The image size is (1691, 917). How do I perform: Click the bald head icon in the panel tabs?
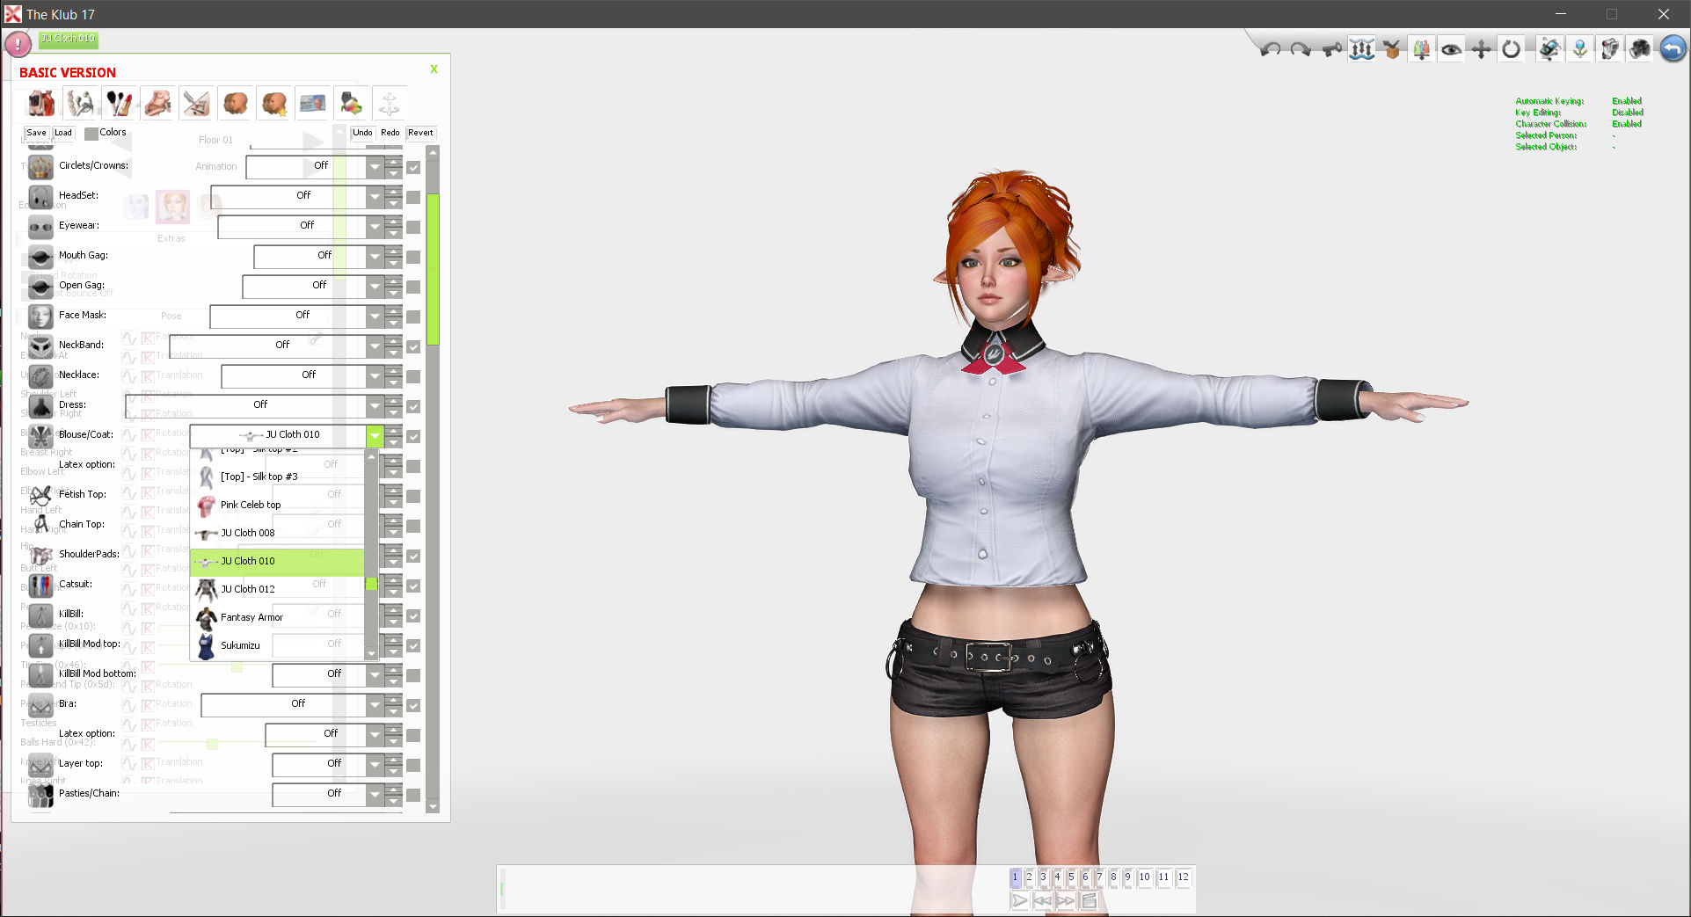click(x=236, y=103)
